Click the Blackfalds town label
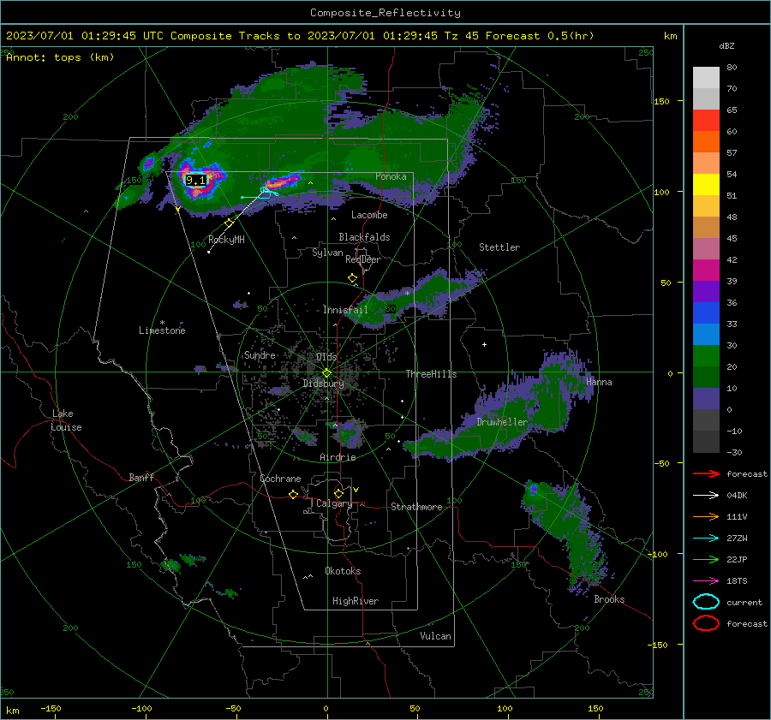The image size is (771, 720). pos(364,237)
